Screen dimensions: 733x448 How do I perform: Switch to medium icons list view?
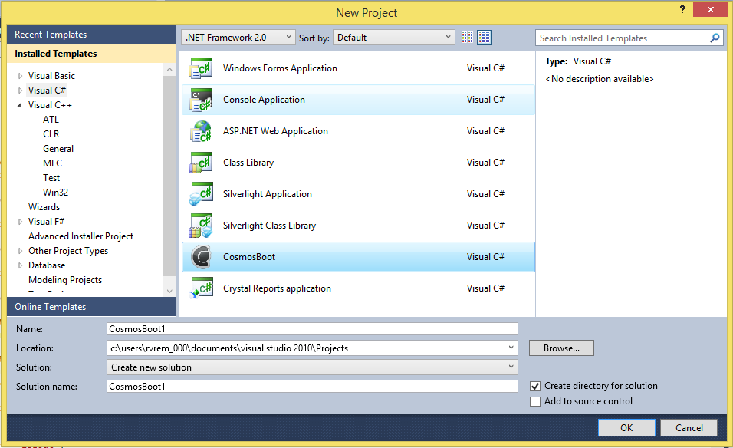[485, 38]
